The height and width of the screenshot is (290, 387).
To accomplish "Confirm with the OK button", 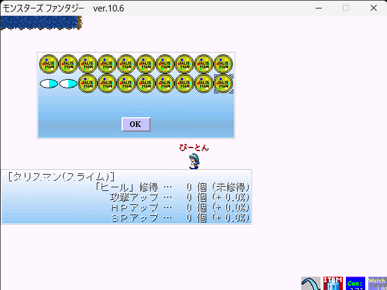I will coord(135,124).
